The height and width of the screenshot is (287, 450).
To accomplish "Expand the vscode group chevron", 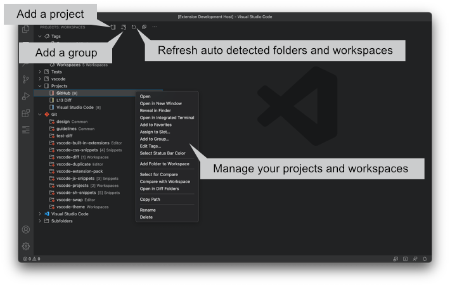I will [40, 79].
